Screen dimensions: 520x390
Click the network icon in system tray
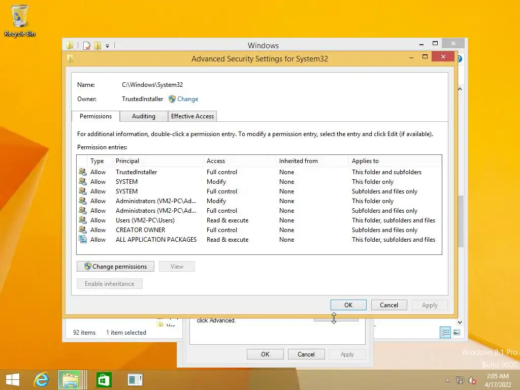click(x=460, y=380)
